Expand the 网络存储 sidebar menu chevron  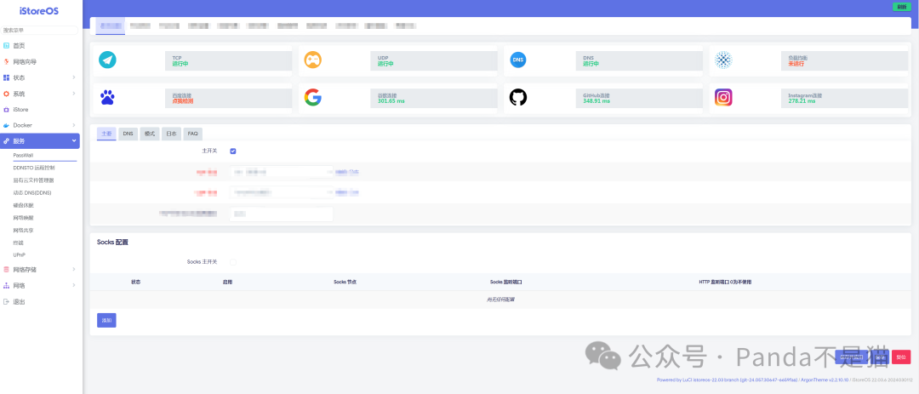click(x=74, y=270)
